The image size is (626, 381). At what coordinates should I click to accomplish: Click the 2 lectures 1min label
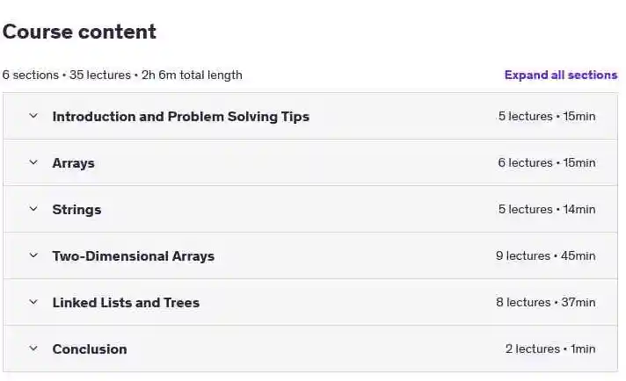click(550, 349)
